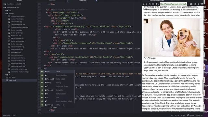This screenshot has height=117, width=208.
Task: Click the Dr. Chase heading in preview
Action: click(149, 58)
